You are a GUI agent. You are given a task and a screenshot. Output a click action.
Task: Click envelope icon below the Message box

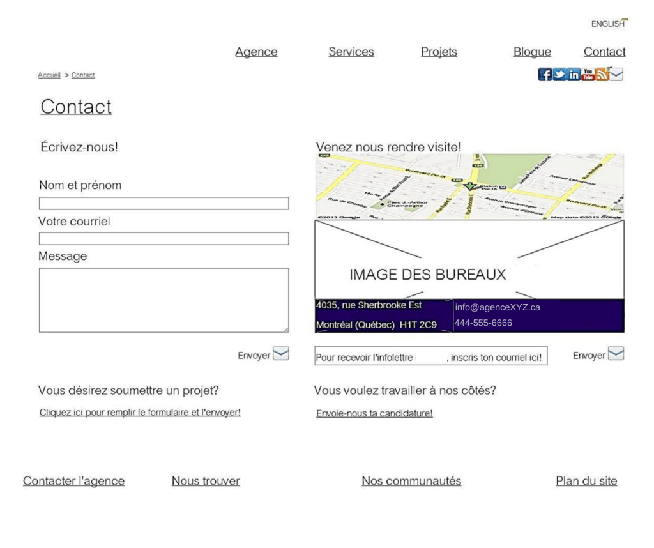(x=281, y=354)
